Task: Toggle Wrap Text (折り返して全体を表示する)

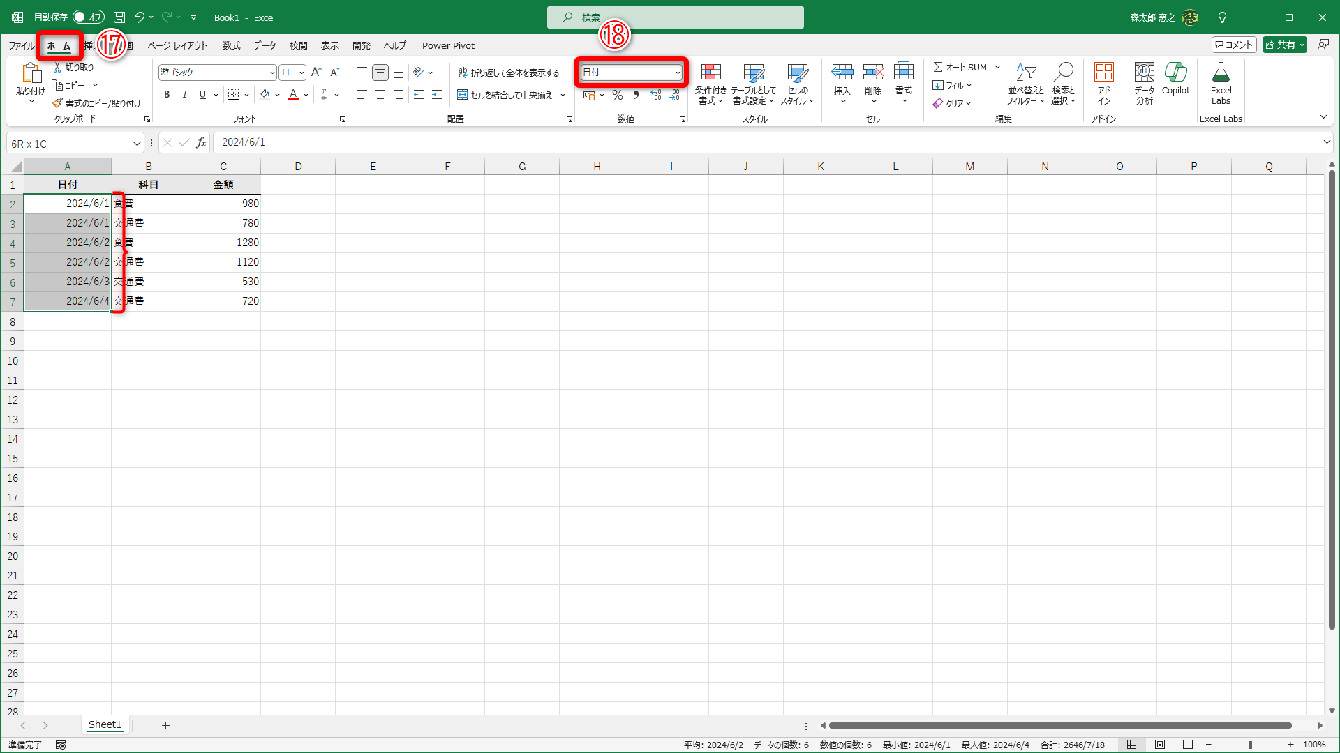Action: (508, 73)
